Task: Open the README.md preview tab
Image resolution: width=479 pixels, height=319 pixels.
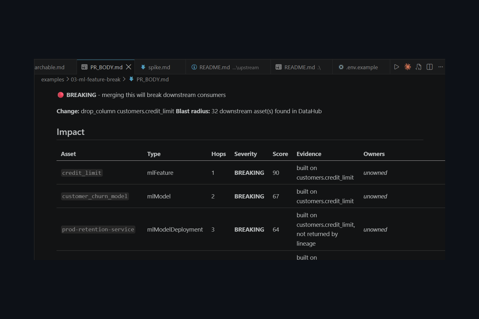Action: tap(302, 67)
